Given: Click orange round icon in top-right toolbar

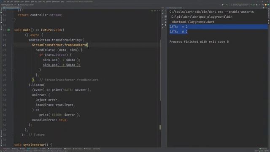Looking at the screenshot, I should tap(265, 5).
